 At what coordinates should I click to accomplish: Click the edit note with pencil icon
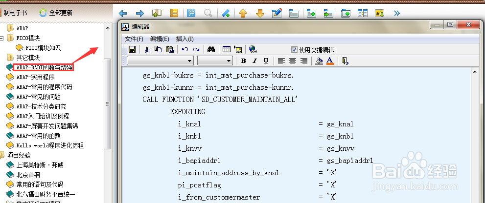277,13
